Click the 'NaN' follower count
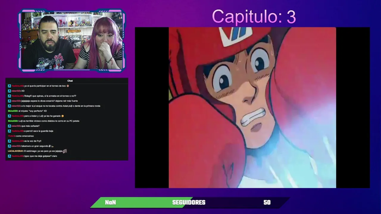Screen dimensions: 381x214 (x=110, y=202)
